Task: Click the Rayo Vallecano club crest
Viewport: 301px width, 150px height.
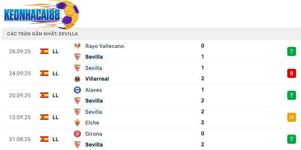Action: pyautogui.click(x=77, y=46)
